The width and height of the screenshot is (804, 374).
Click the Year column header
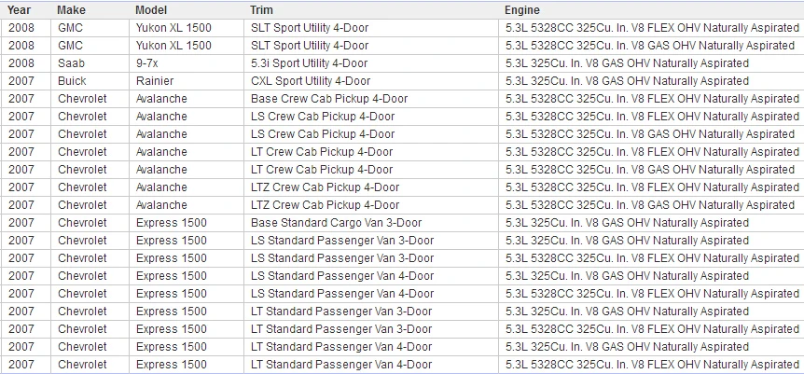click(19, 9)
